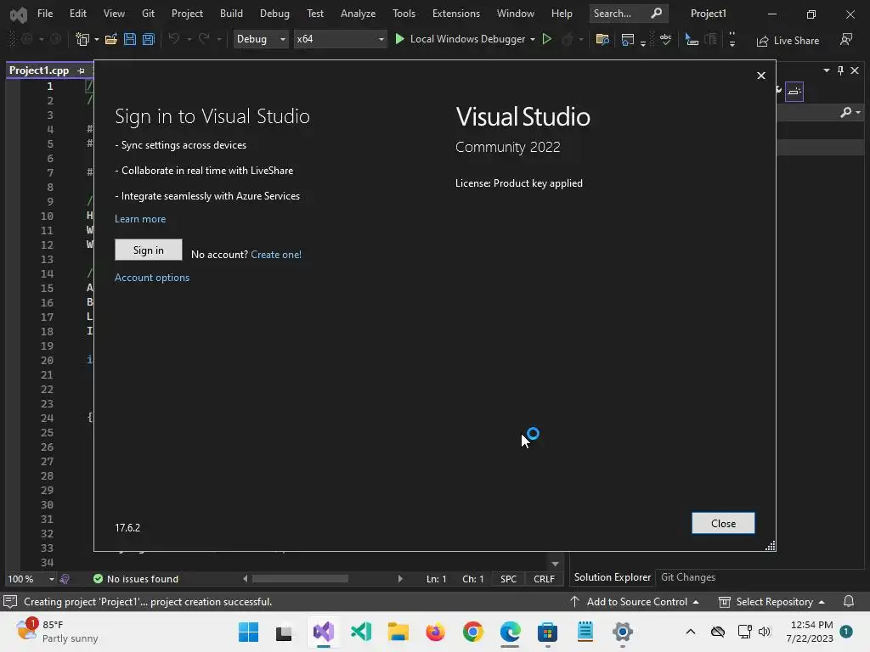Click the horizontal scrollbar left arrow
870x652 pixels.
pyautogui.click(x=246, y=579)
